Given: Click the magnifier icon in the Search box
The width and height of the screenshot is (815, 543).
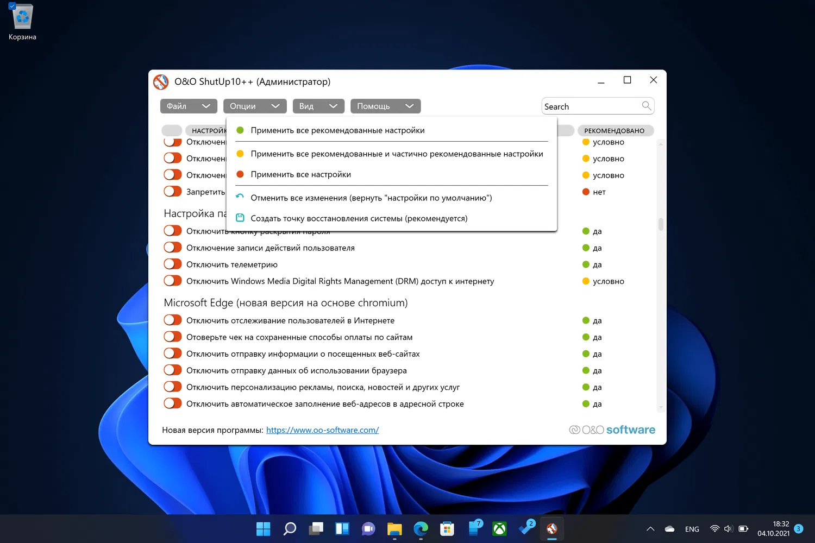Looking at the screenshot, I should (646, 106).
